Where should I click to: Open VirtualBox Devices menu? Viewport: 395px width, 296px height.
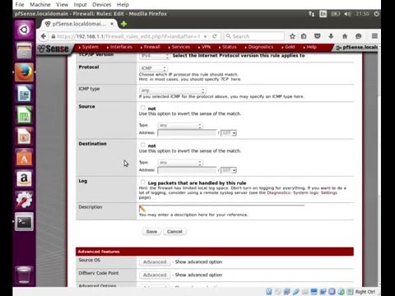102,5
